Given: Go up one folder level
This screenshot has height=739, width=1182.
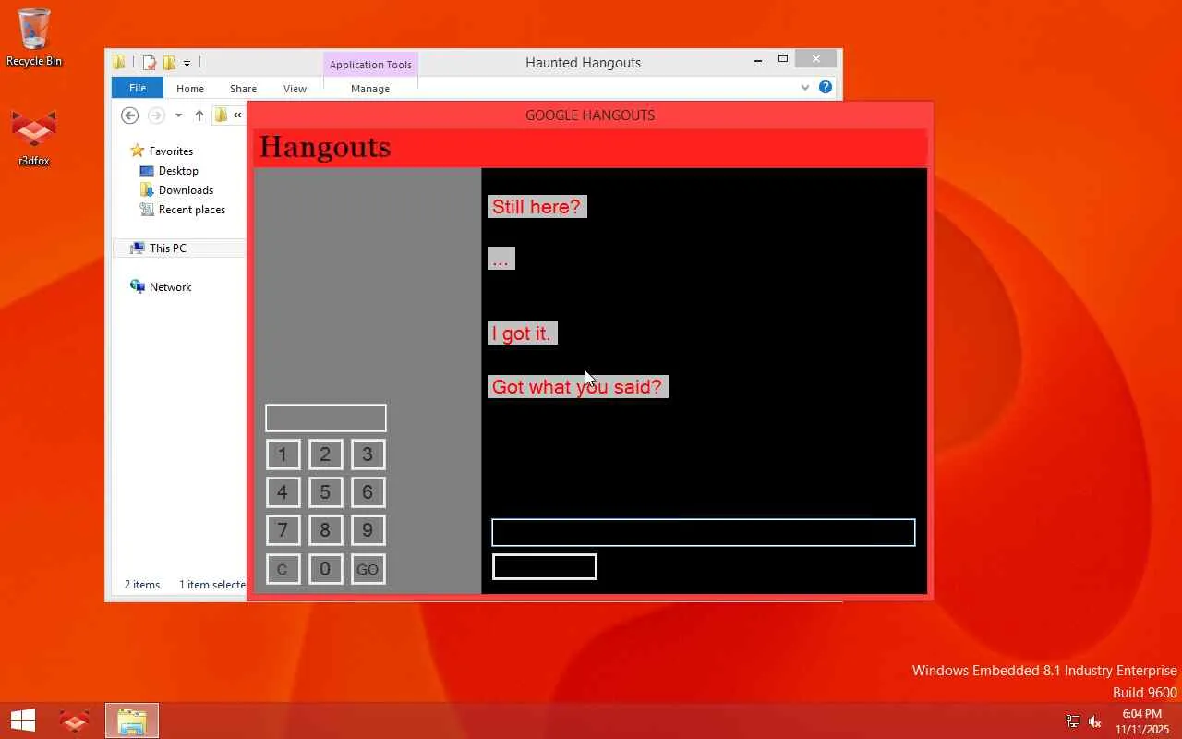Looking at the screenshot, I should pyautogui.click(x=199, y=115).
